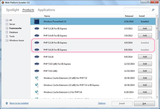Screen dimensions: 160x109
Task: Click the Windows PowerShell 2.0 icon
Action: click(37, 22)
